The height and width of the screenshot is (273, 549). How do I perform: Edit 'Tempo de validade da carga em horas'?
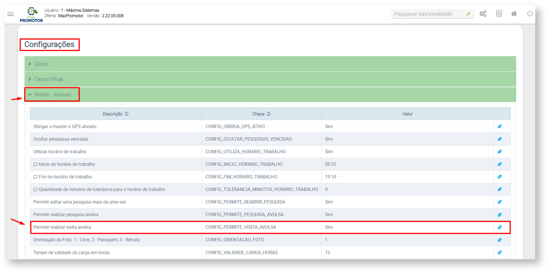[500, 252]
